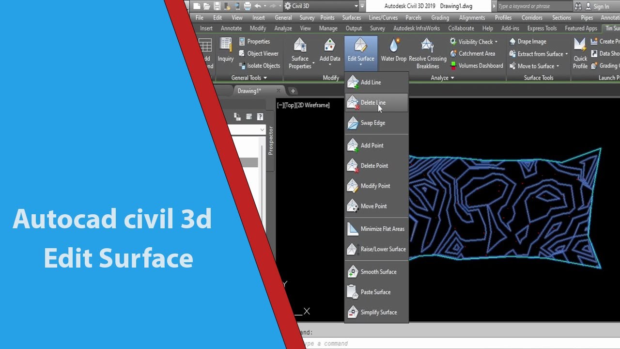Click the Modify Point icon

coord(353,186)
